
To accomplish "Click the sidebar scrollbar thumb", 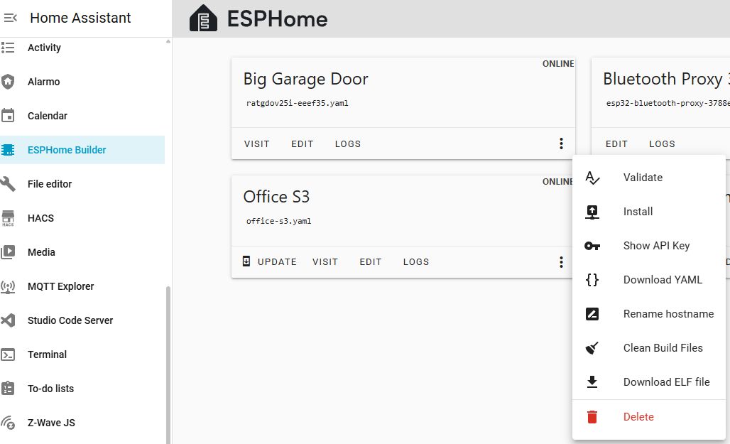I will point(168,365).
